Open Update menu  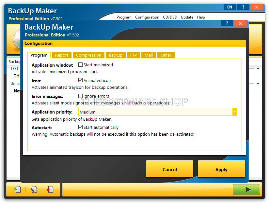[187, 17]
